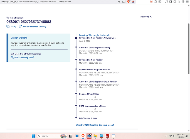Open the Windows Start menu
Image resolution: width=190 pixels, height=139 pixels.
[x=33, y=136]
